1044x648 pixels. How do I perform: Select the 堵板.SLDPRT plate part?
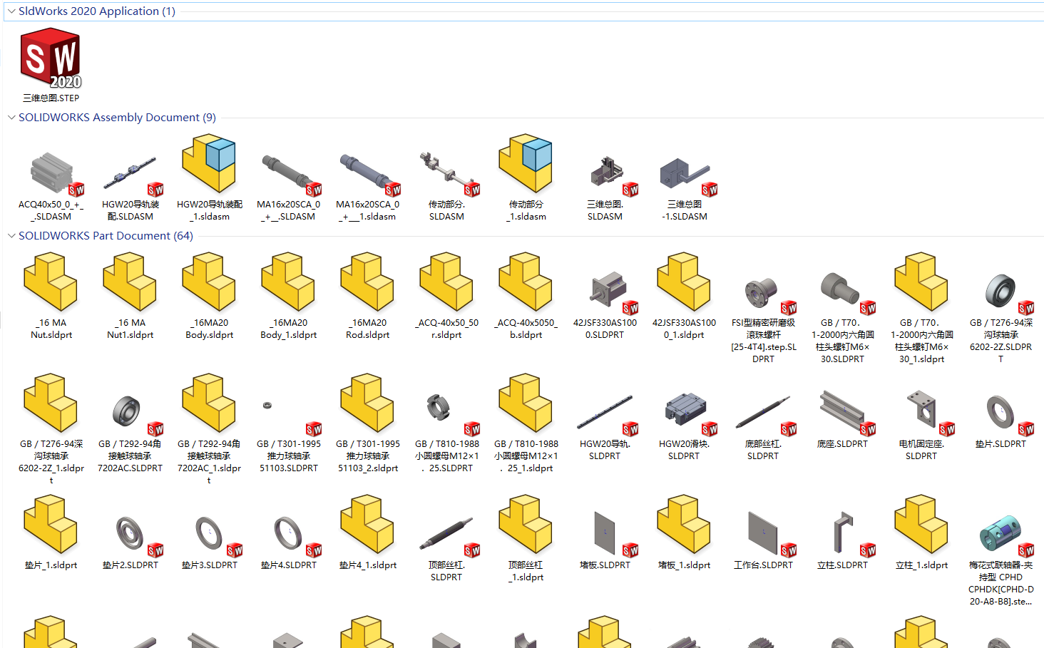(x=605, y=542)
